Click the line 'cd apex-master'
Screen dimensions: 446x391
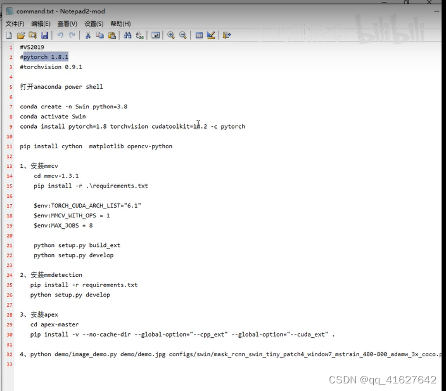pos(54,324)
